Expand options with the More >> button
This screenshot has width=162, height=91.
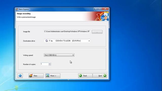53,76
